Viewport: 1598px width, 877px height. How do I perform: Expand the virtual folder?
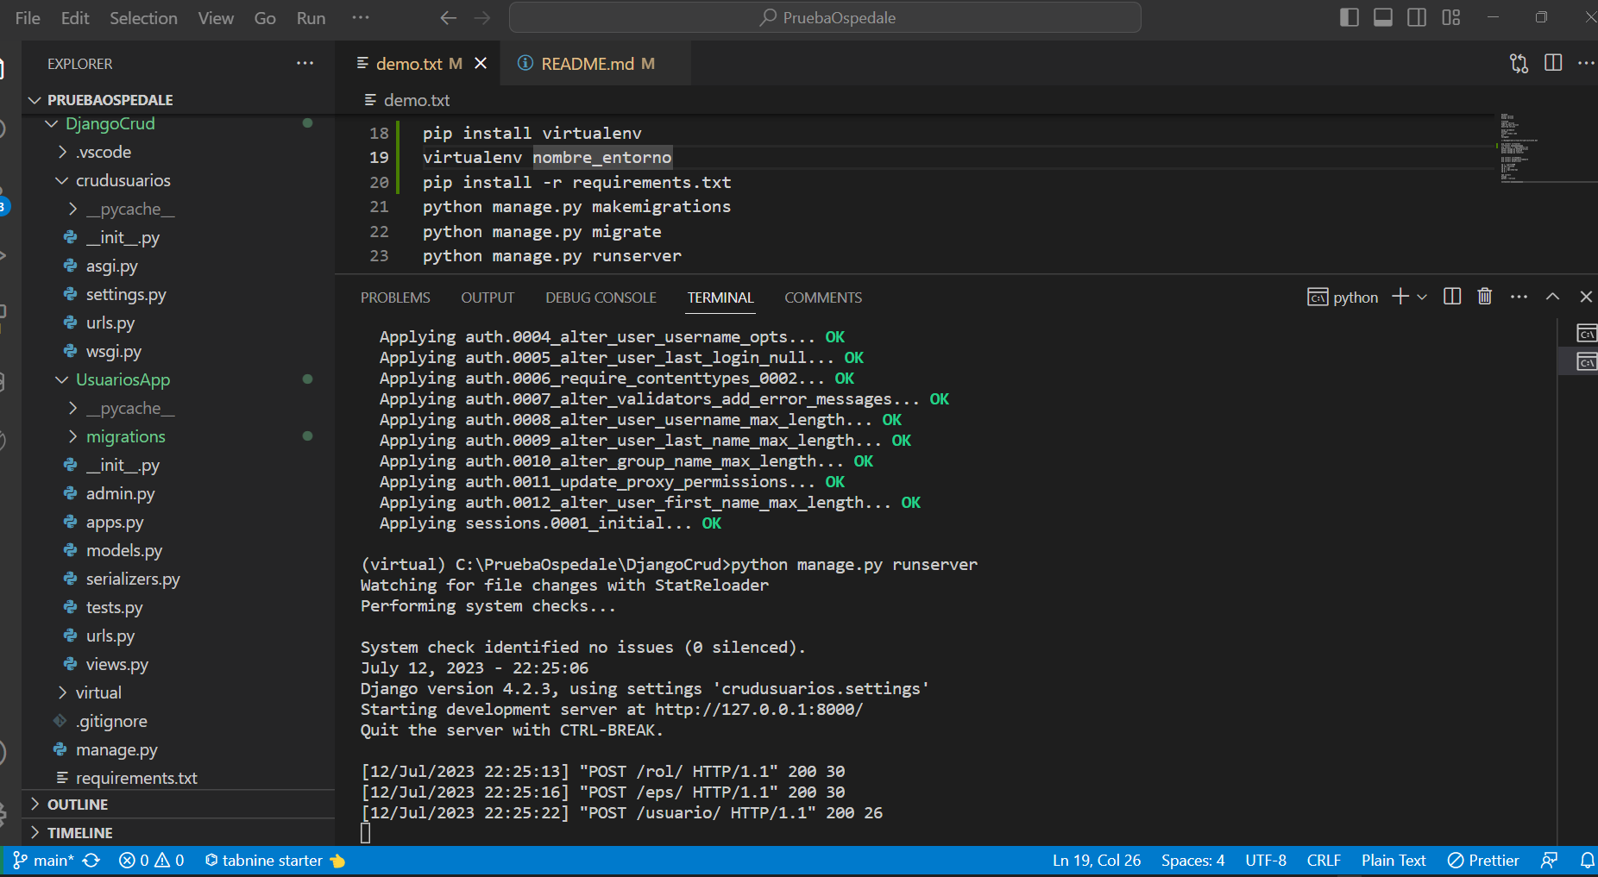pyautogui.click(x=98, y=692)
